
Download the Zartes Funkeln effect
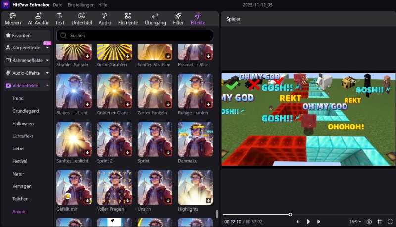click(168, 104)
